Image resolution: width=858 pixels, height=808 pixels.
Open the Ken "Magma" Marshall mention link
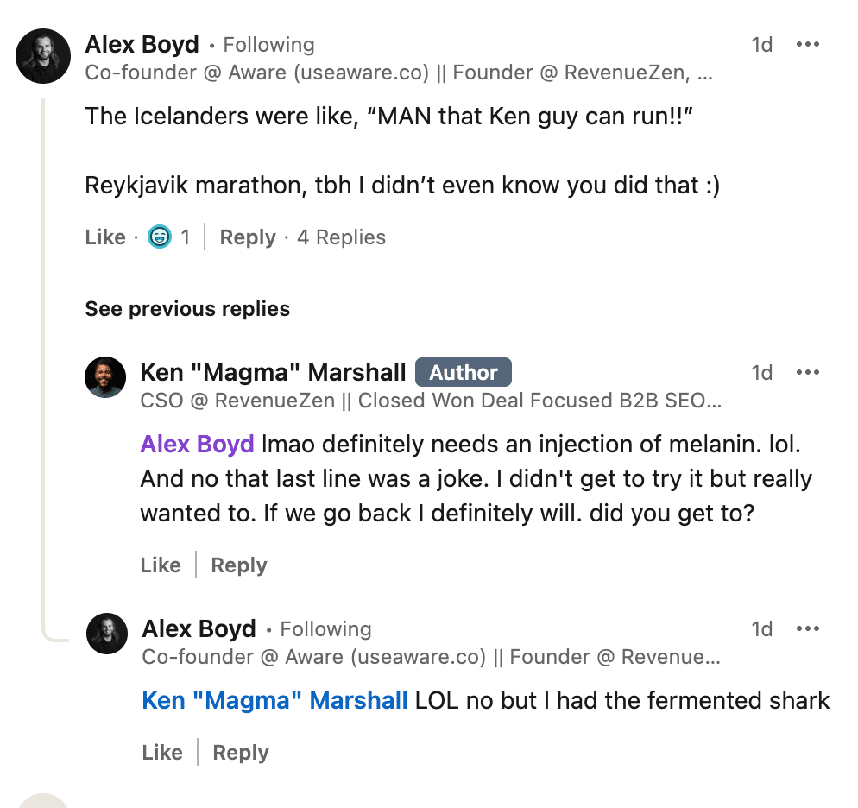[x=274, y=700]
